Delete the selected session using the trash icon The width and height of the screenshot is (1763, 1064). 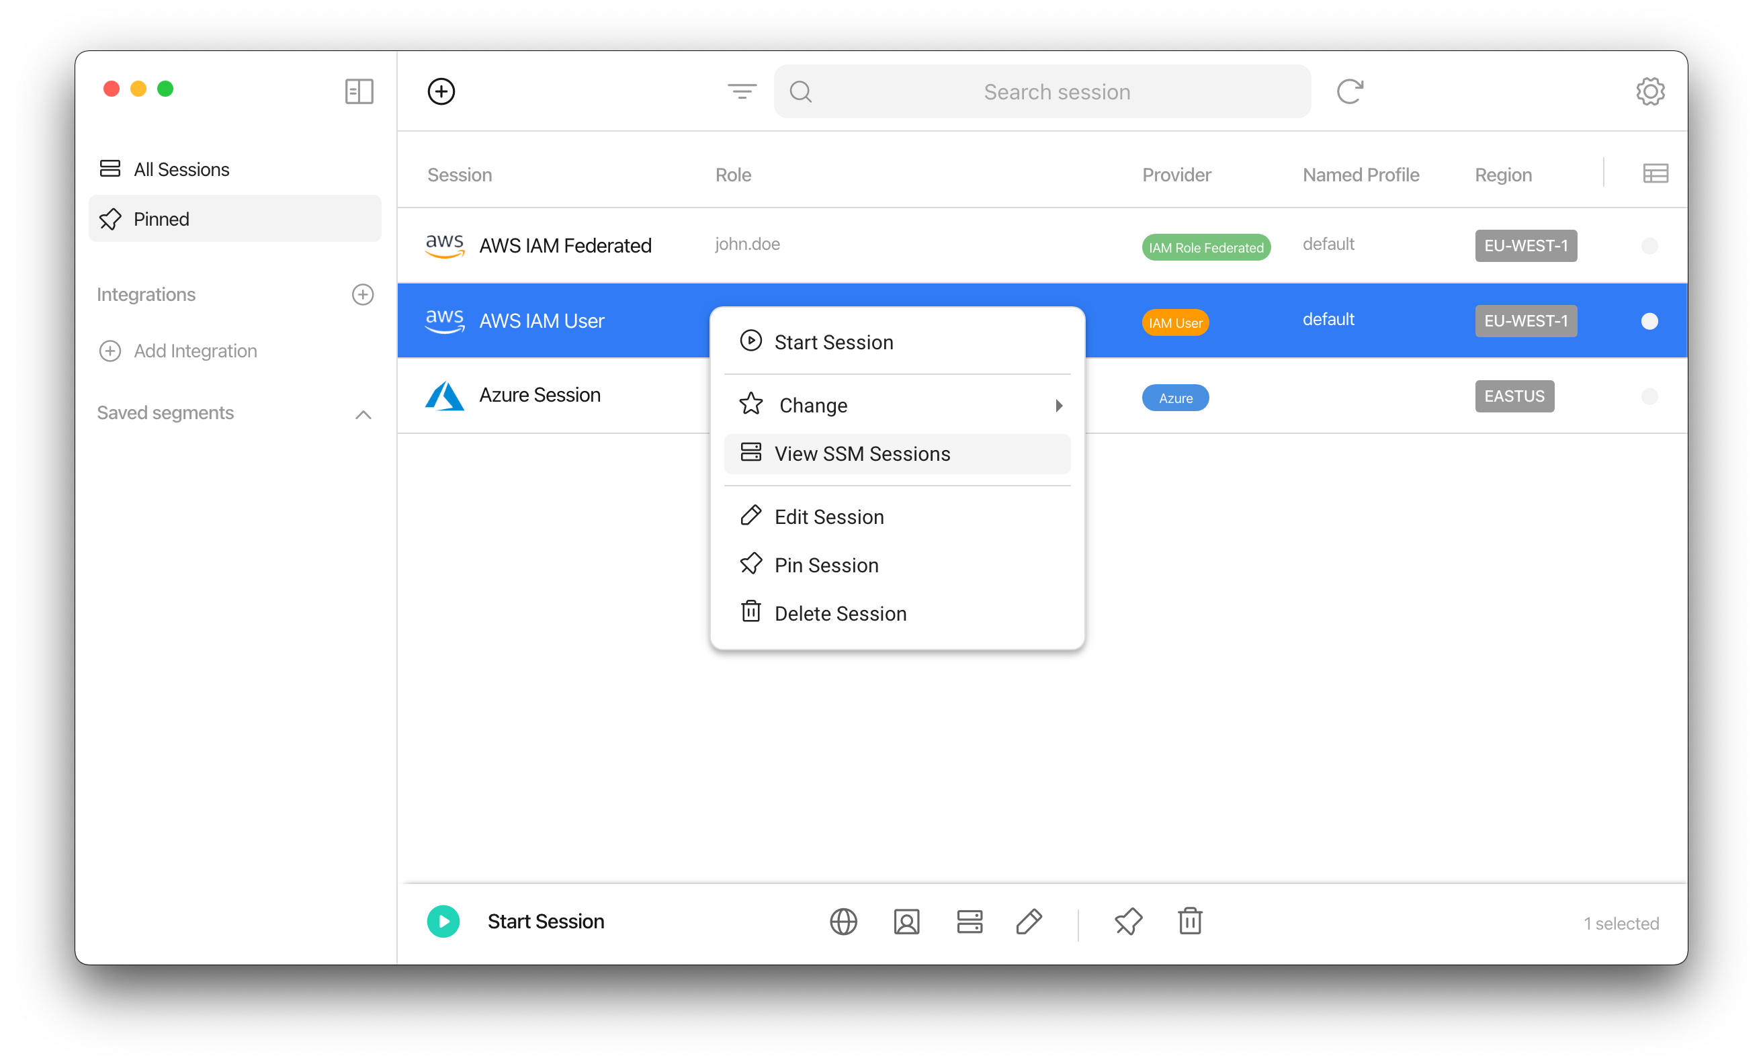(1190, 922)
